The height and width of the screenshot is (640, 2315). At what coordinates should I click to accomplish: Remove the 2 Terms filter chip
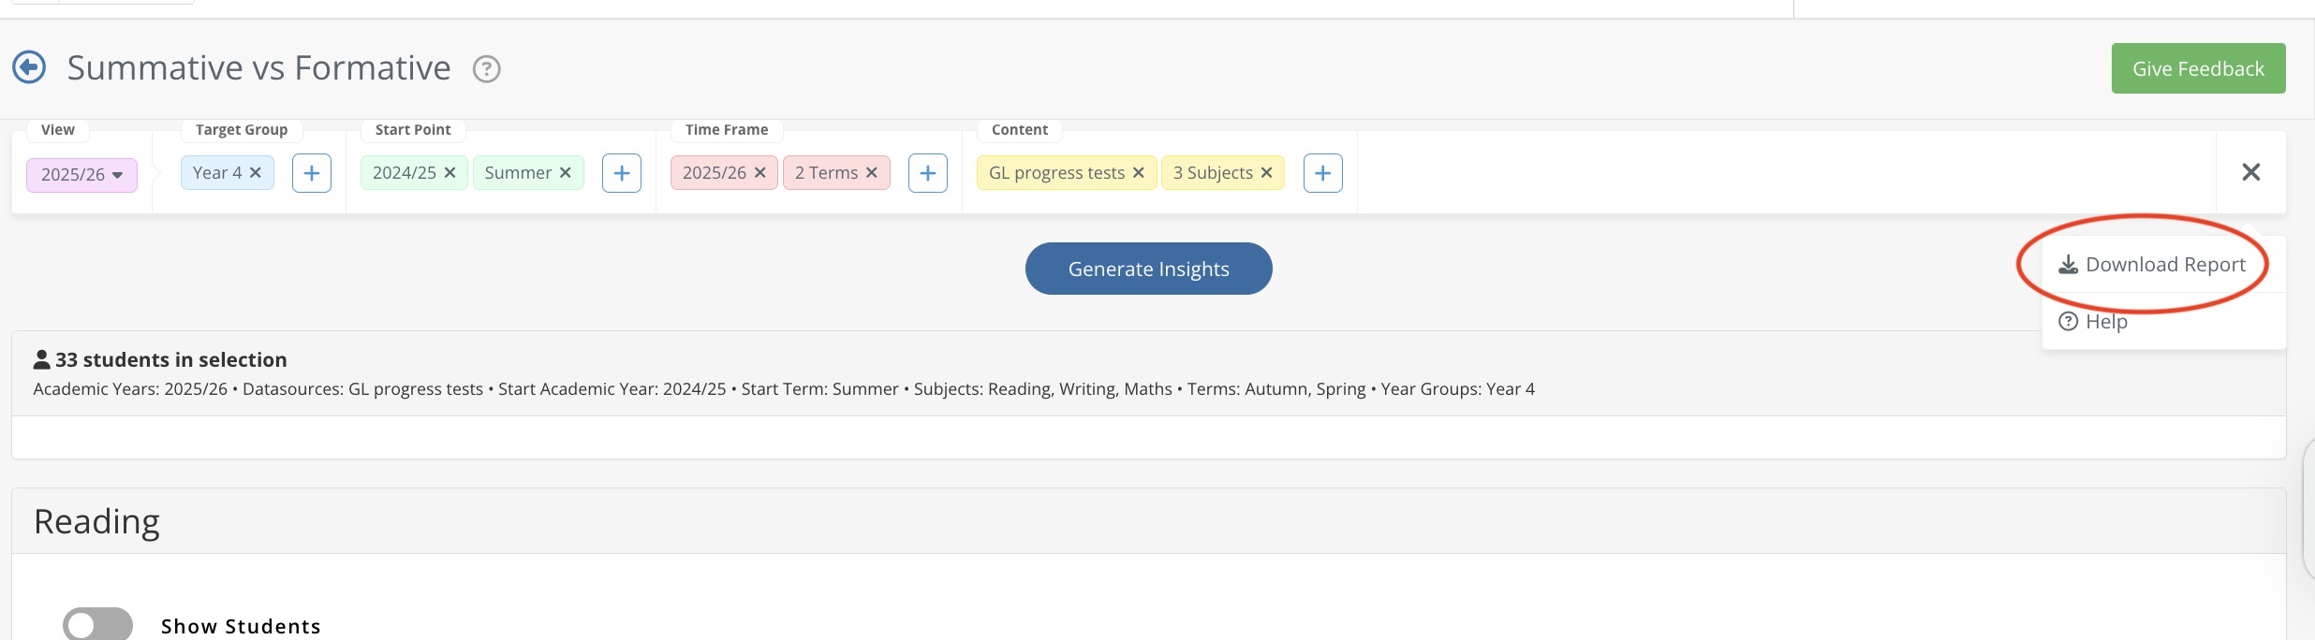point(872,173)
